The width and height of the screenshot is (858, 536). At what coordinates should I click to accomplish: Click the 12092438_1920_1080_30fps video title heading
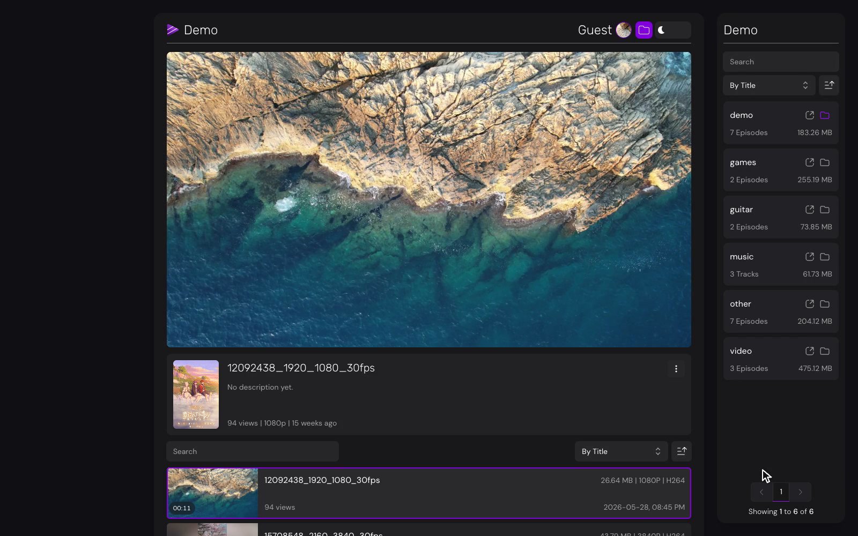pos(301,368)
